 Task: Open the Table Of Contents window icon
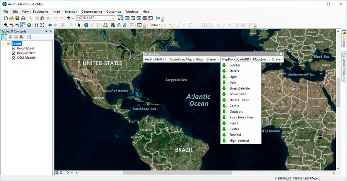coord(127,18)
